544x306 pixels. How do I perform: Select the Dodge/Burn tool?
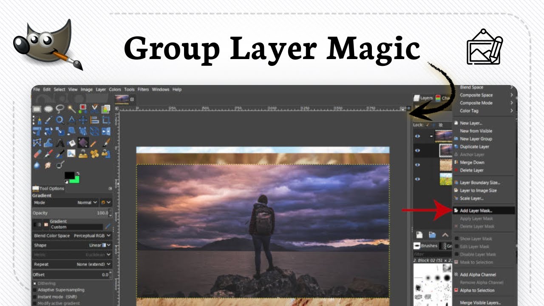(x=60, y=164)
